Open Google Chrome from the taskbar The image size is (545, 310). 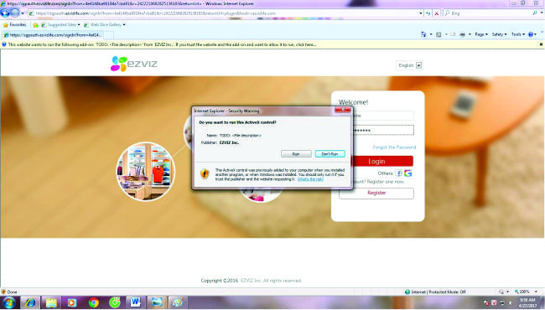tap(94, 302)
